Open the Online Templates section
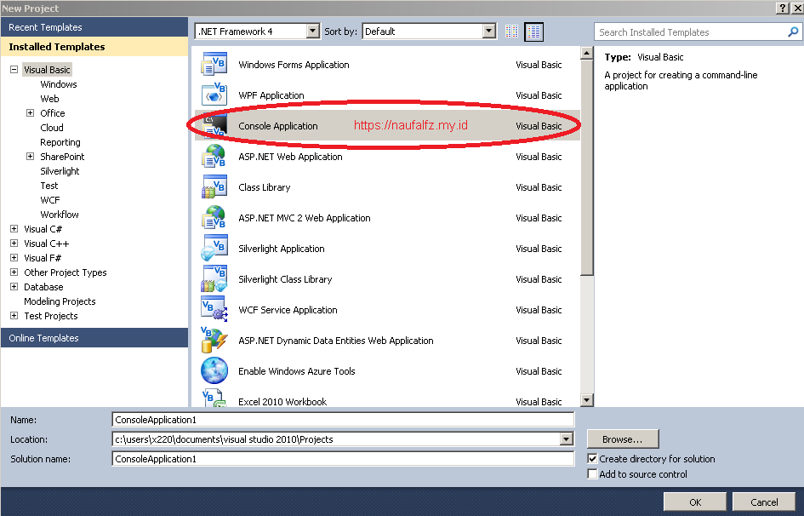804x516 pixels. pos(94,338)
